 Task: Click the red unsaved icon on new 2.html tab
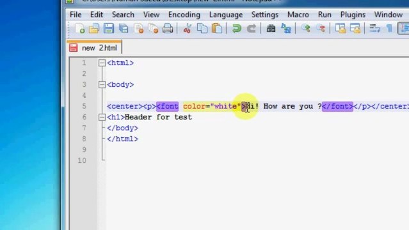[74, 48]
